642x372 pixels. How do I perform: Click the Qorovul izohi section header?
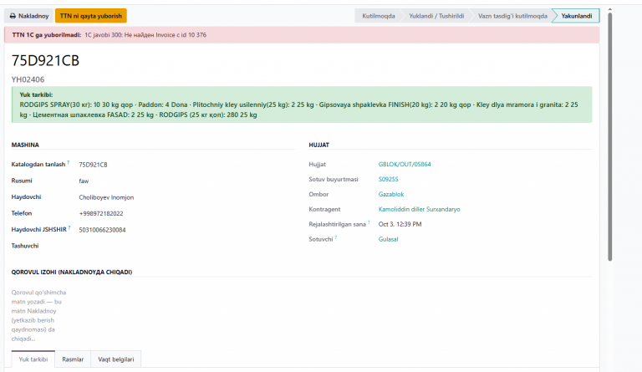72,273
